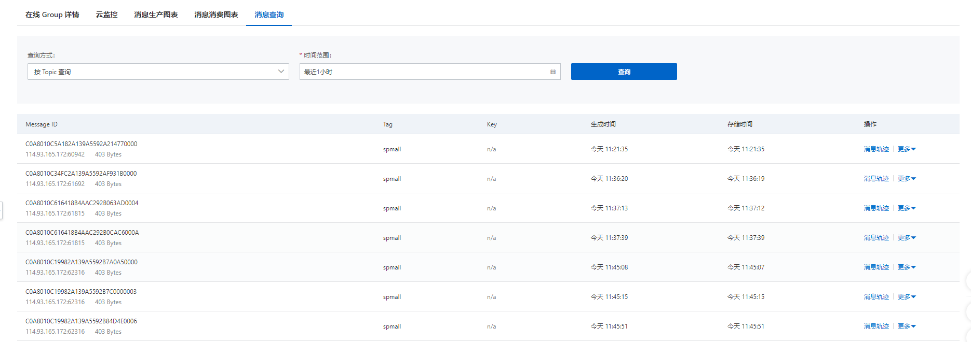Expand 更多 for the 11:37:39 message

(907, 238)
